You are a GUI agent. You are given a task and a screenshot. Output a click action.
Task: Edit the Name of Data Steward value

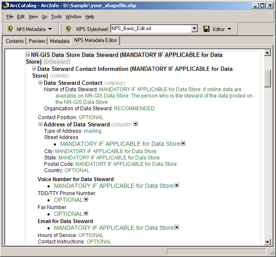154,96
